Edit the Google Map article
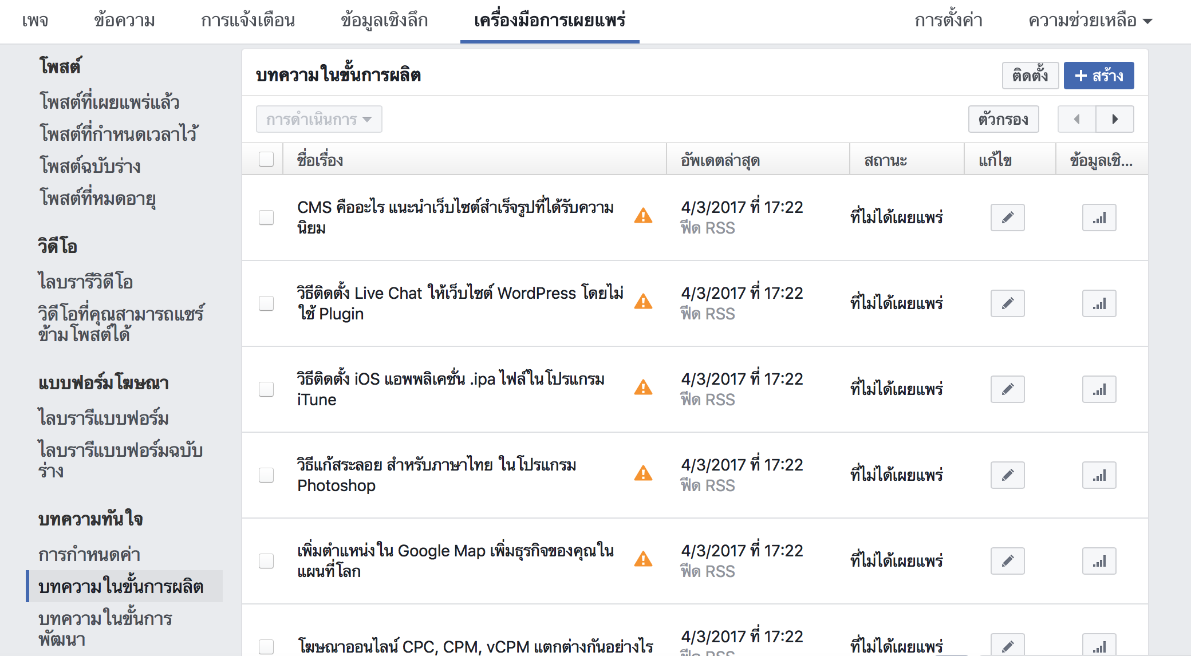1191x656 pixels. click(1007, 561)
